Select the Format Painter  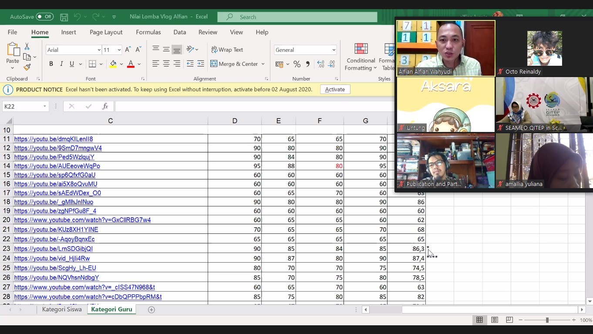26,67
